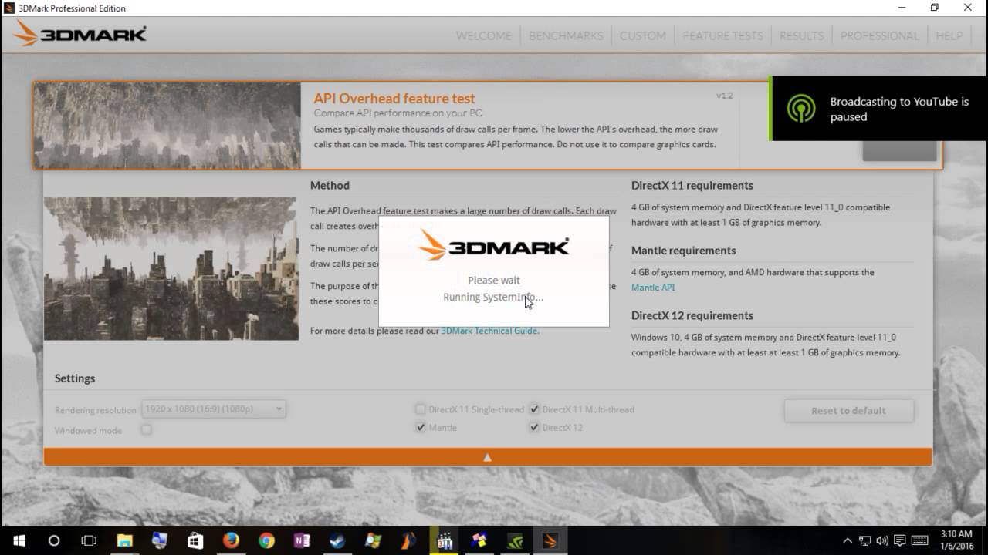The height and width of the screenshot is (555, 988).
Task: Click the large city scene preview image
Action: pyautogui.click(x=171, y=268)
